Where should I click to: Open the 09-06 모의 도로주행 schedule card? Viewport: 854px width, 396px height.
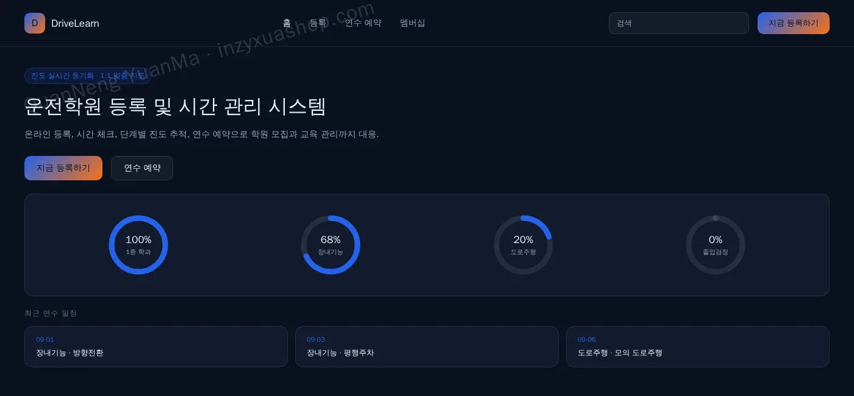(698, 347)
